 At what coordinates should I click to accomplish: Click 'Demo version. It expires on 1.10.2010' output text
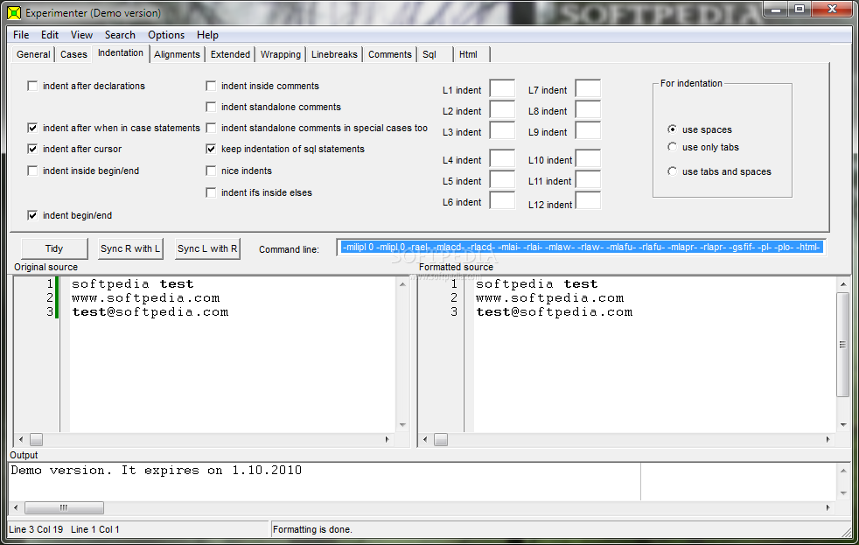tap(156, 471)
